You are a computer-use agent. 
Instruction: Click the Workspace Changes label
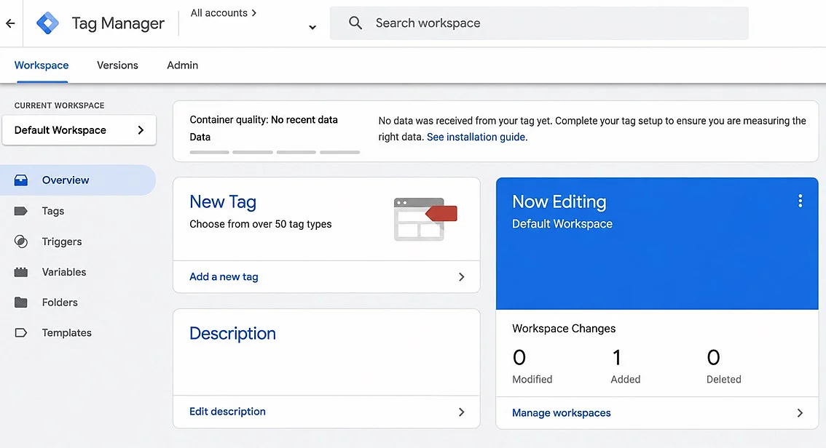[x=564, y=329]
